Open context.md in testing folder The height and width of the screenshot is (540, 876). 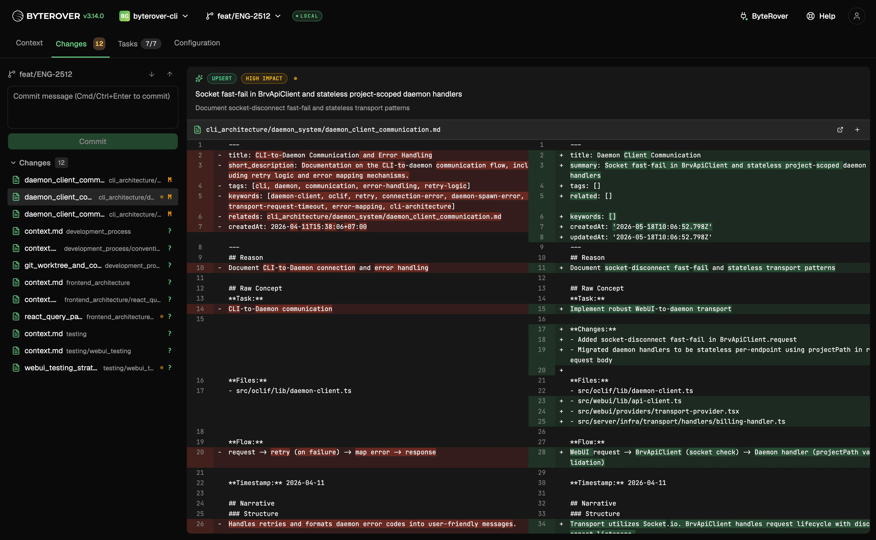(x=93, y=333)
